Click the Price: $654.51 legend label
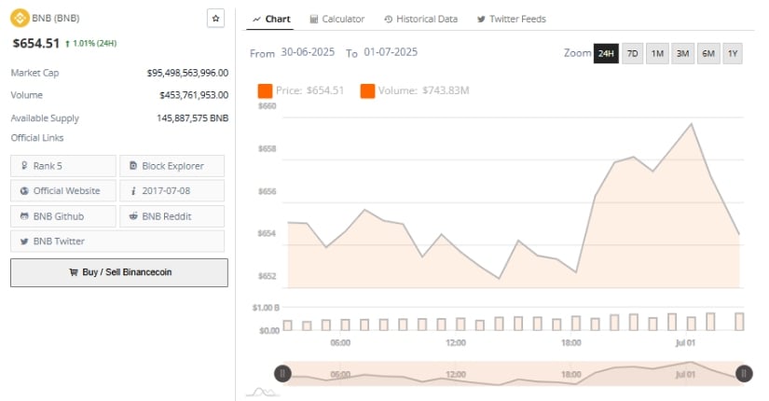This screenshot has height=401, width=769. (310, 90)
